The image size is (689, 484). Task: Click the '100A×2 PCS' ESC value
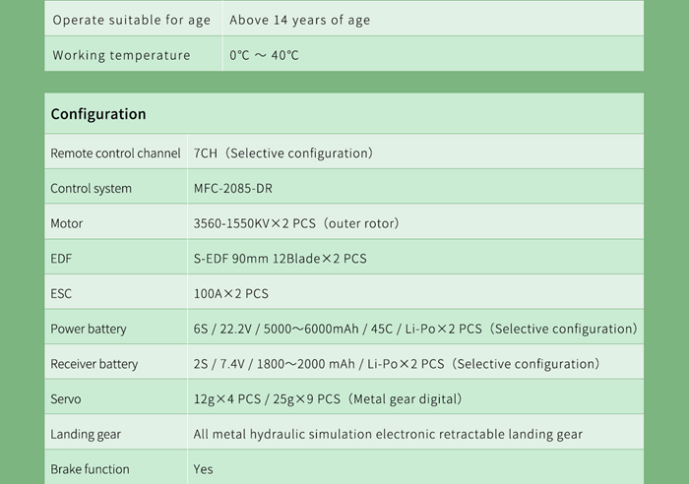tap(231, 293)
